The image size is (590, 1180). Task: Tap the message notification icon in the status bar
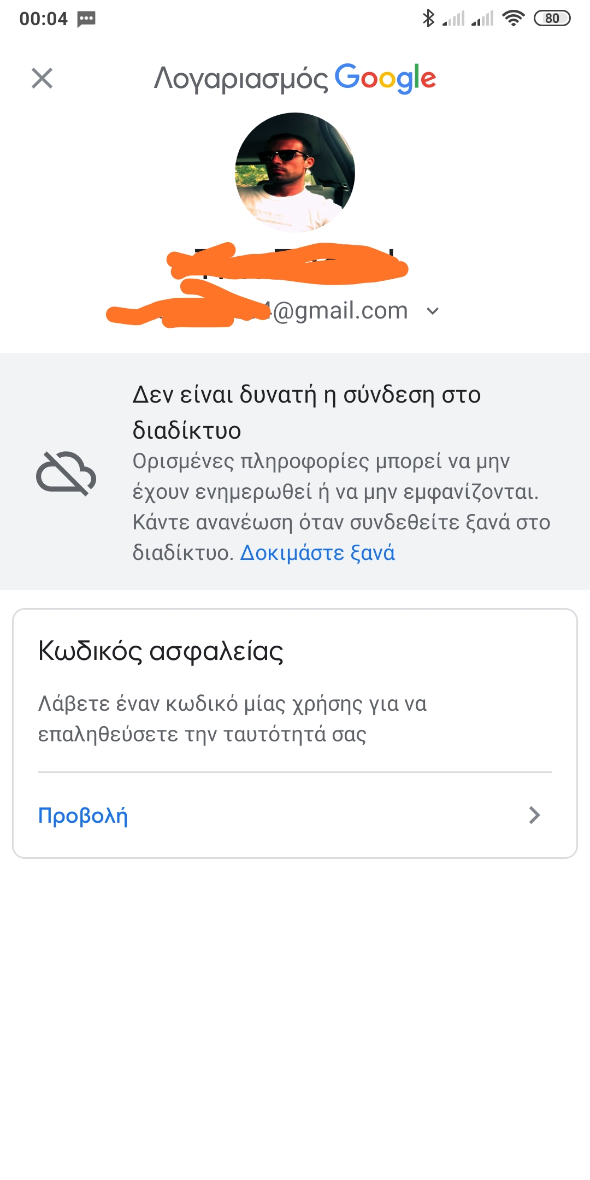(86, 19)
